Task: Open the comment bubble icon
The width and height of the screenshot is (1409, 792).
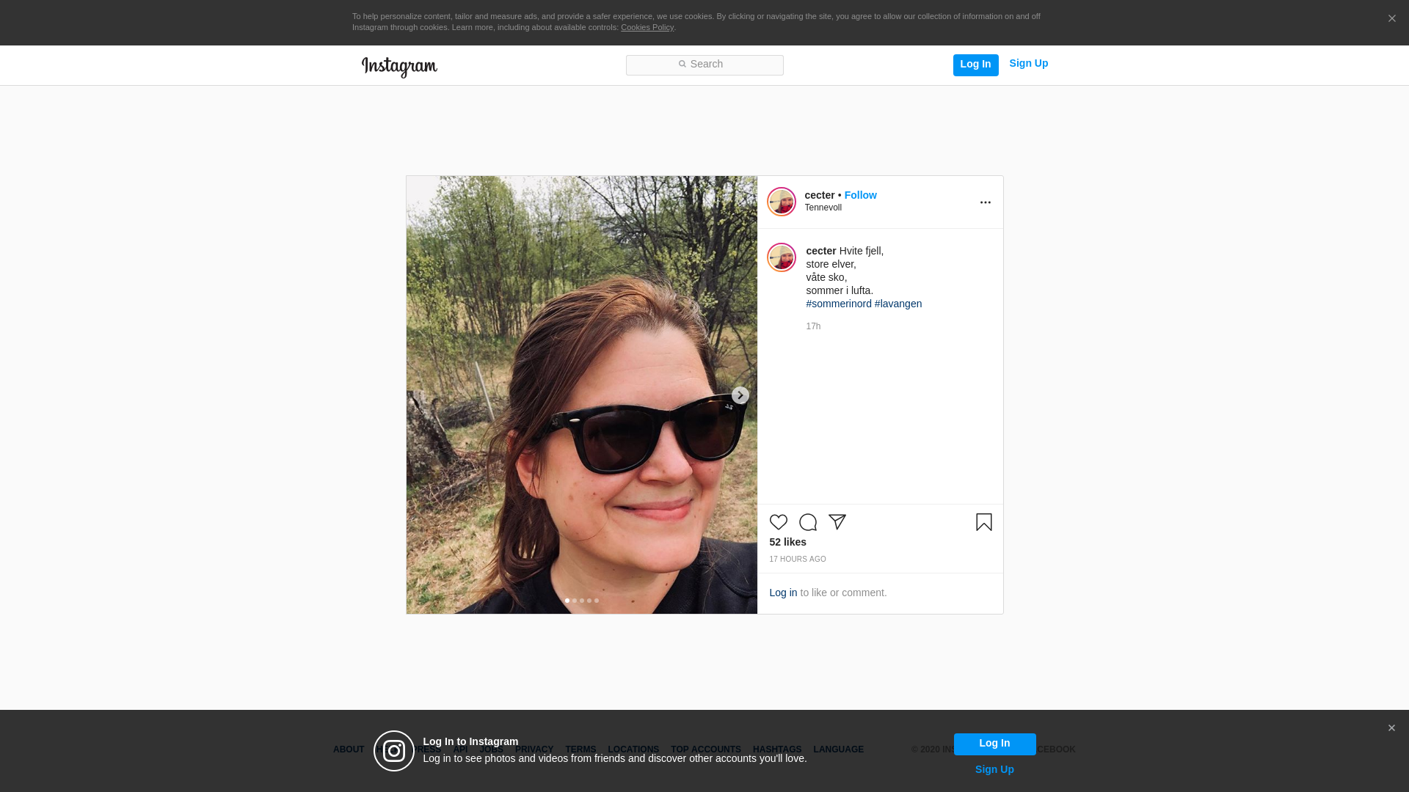Action: coord(807,522)
